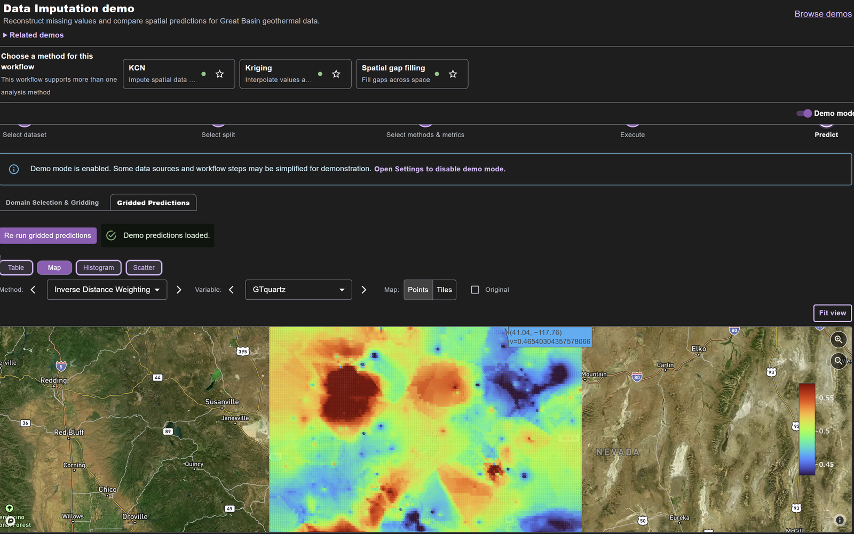Open Settings to disable demo mode
Image resolution: width=854 pixels, height=534 pixels.
coord(440,169)
